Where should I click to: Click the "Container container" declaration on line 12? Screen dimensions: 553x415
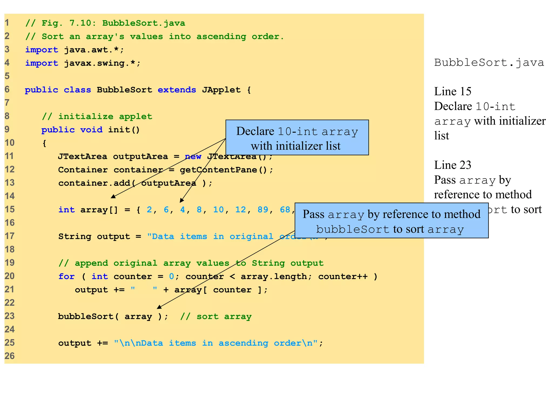point(110,170)
